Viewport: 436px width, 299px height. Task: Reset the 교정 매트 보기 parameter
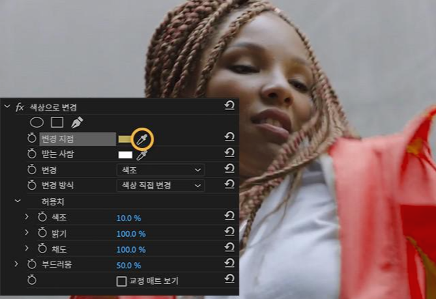pyautogui.click(x=229, y=279)
